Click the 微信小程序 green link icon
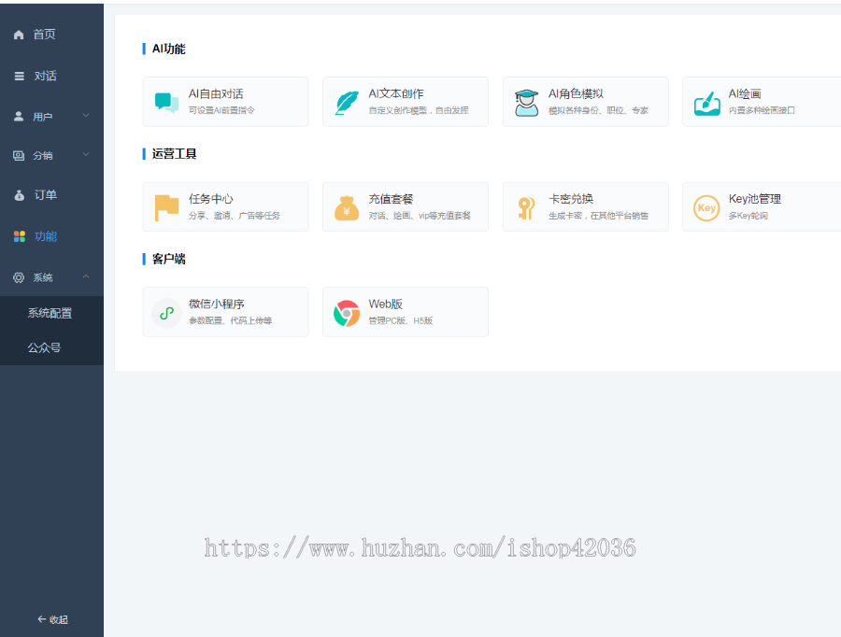Viewport: 841px width, 637px height. [x=167, y=313]
